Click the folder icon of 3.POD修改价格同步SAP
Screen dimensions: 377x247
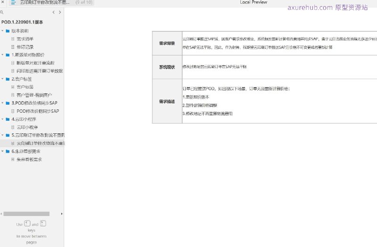tap(8, 103)
